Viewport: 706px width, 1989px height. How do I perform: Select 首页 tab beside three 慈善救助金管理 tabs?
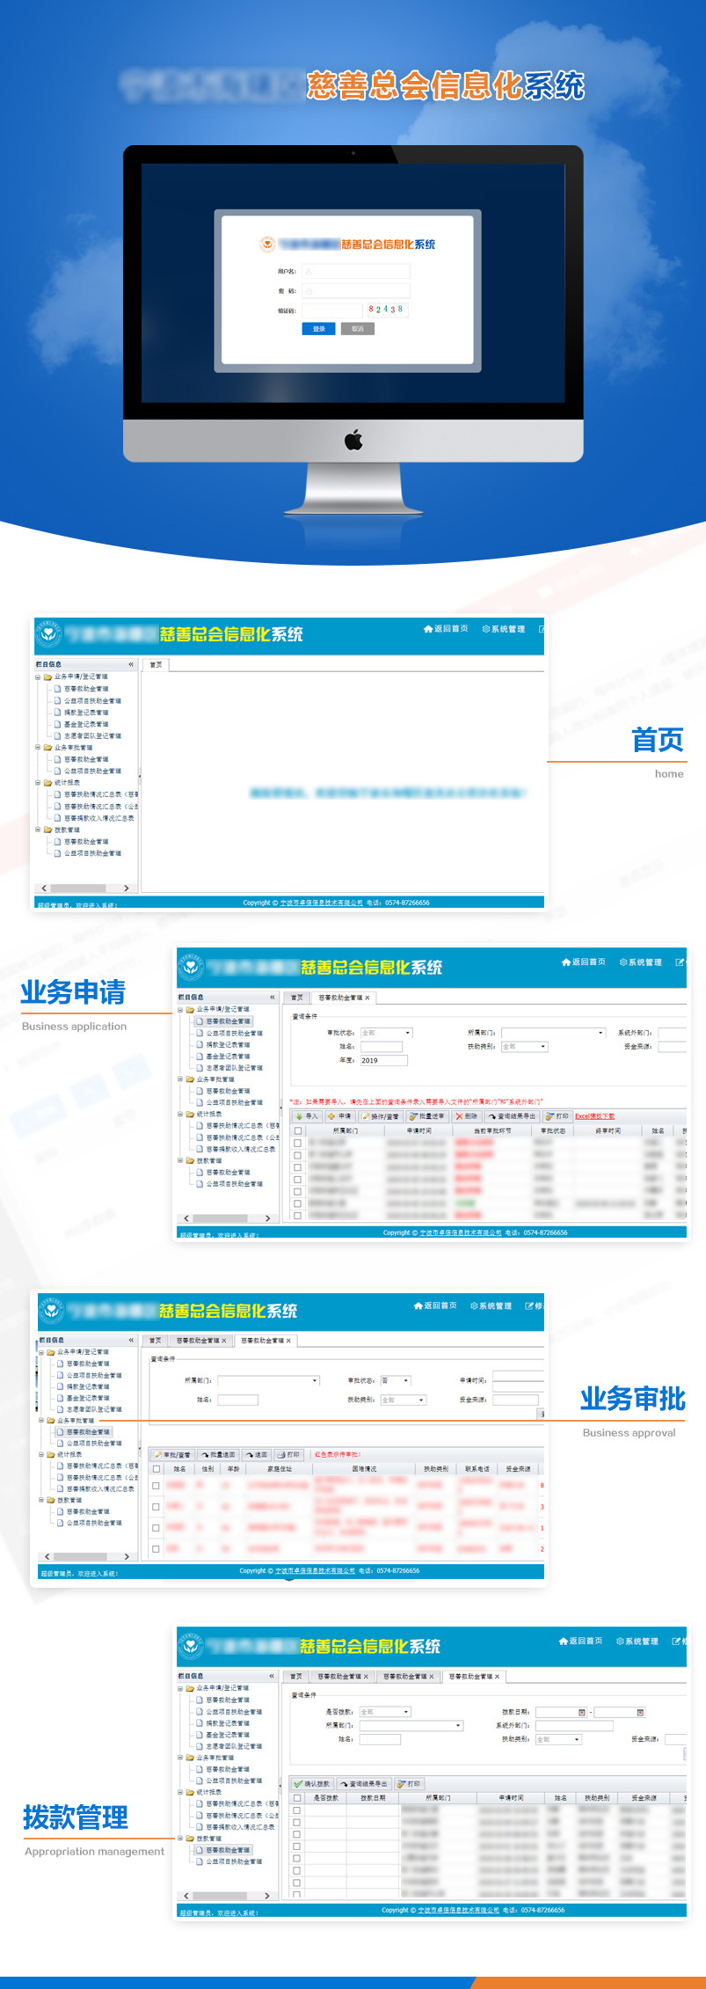tap(296, 1677)
